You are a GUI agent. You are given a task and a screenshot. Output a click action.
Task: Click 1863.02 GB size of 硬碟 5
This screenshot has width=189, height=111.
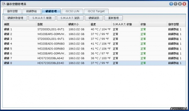[76, 49]
